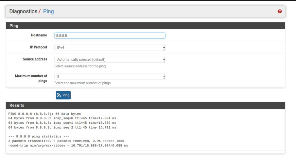
Task: Click the '3 packets transmitted' summary line
Action: pyautogui.click(x=66, y=141)
